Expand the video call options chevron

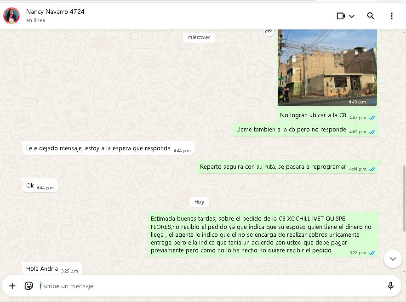pyautogui.click(x=352, y=16)
